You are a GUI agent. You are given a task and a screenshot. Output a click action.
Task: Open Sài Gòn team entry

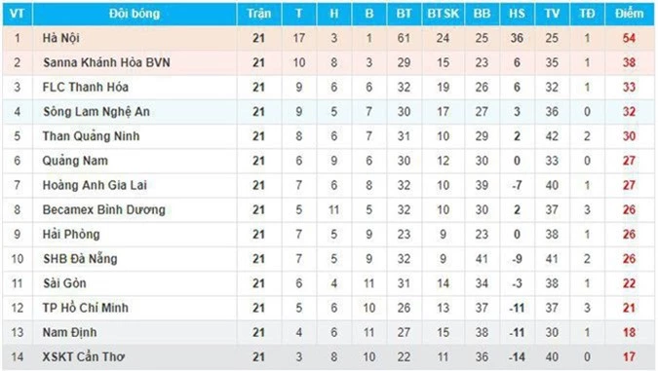[x=64, y=283]
